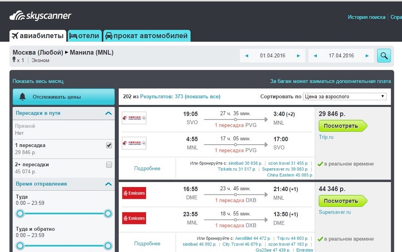
Task: Click 'sindbad 30 838 р.' booking link
Action: click(x=245, y=163)
